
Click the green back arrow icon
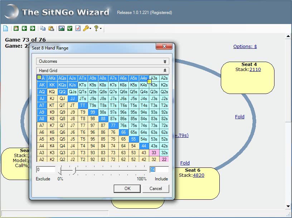(x=24, y=28)
